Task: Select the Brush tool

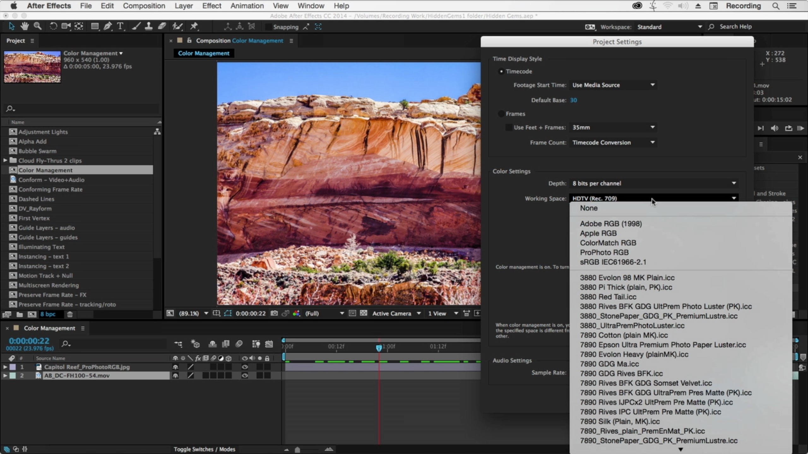Action: point(136,26)
